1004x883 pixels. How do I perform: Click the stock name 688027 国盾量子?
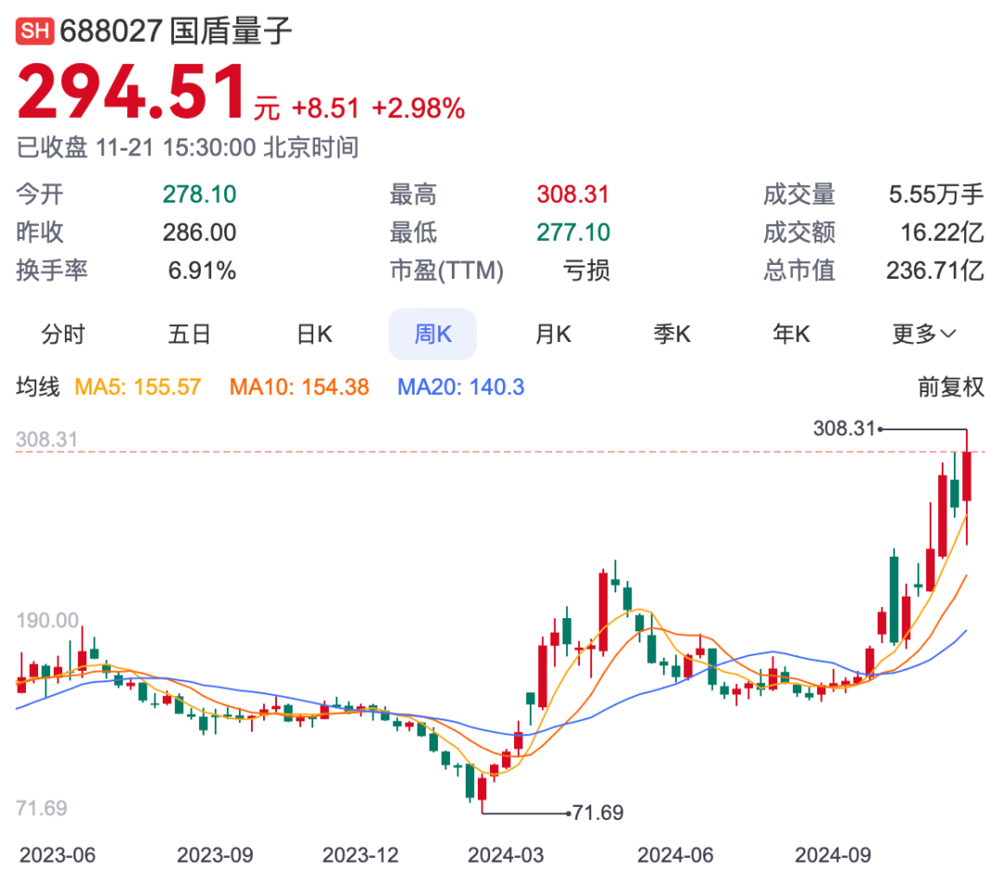[x=176, y=31]
